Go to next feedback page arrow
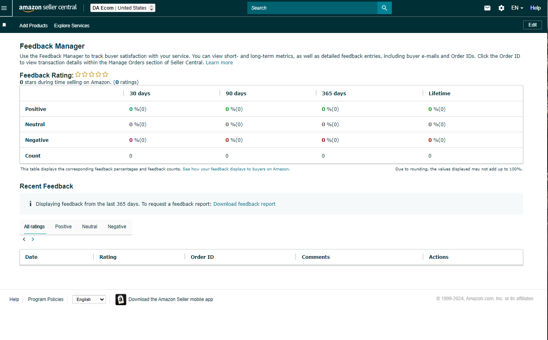Screen dimensions: 548x340 click(33, 240)
